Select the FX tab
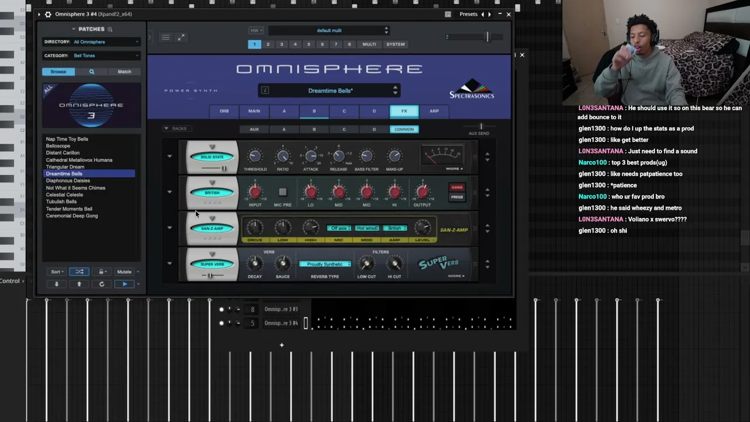Screen dimensions: 750x422 tap(404, 111)
